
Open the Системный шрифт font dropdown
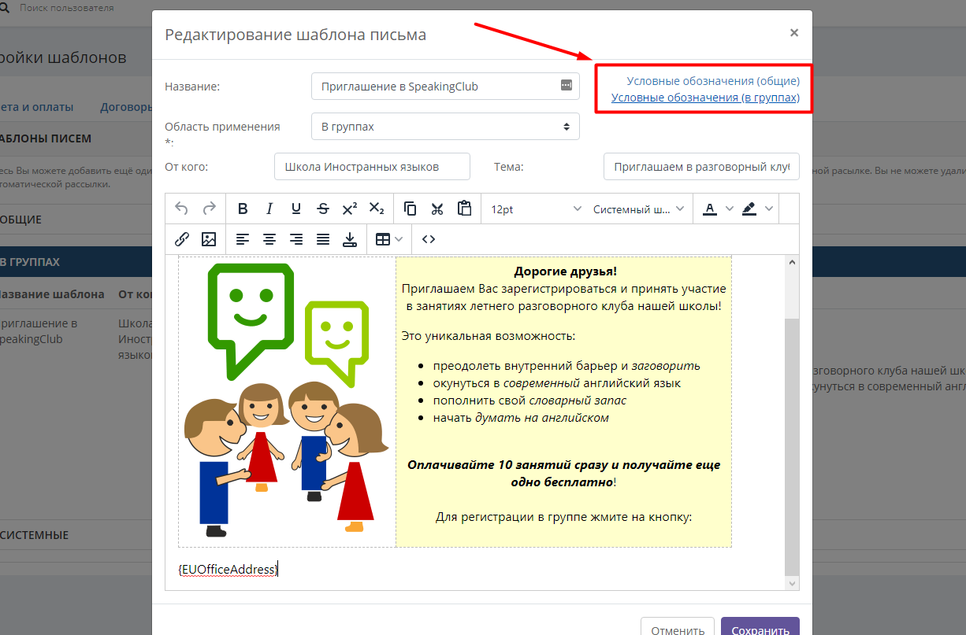638,209
